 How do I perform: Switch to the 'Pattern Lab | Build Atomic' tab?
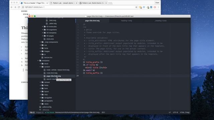(x=93, y=3)
